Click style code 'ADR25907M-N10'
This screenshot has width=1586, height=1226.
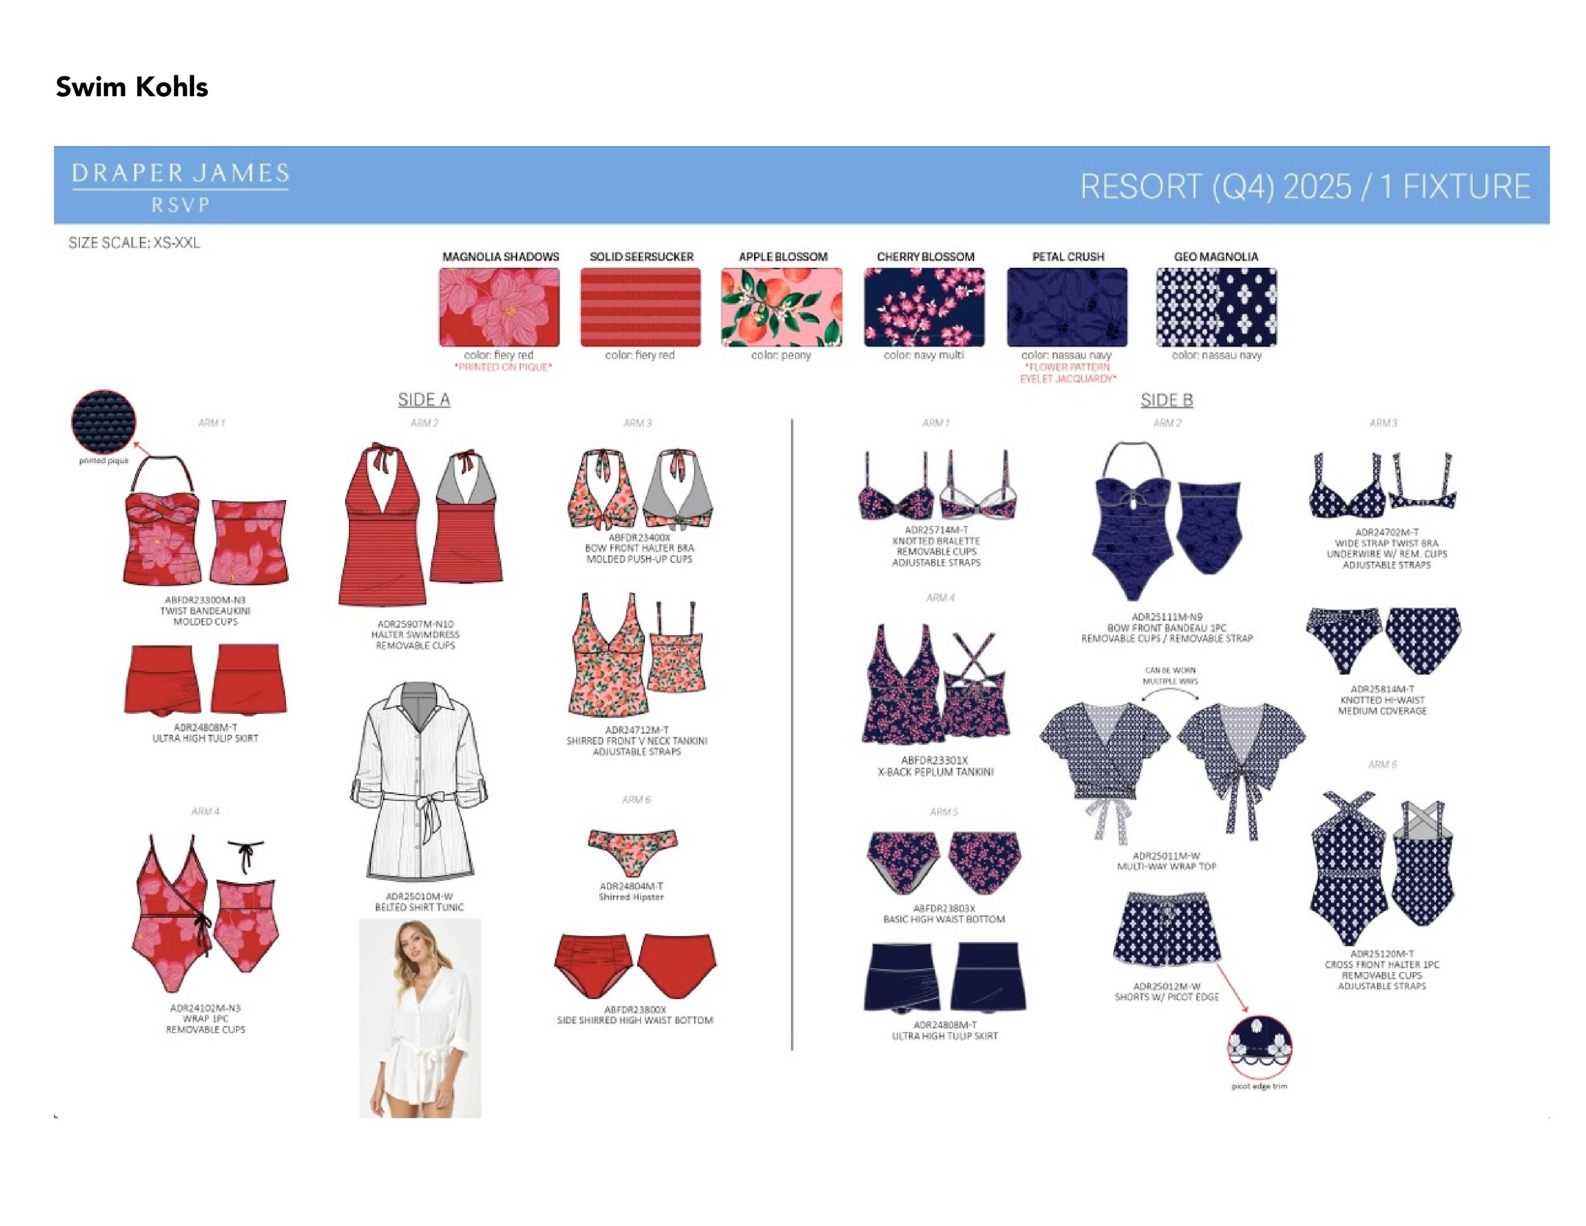click(x=416, y=624)
